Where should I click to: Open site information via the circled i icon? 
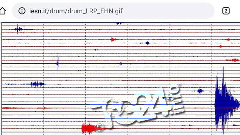point(22,11)
